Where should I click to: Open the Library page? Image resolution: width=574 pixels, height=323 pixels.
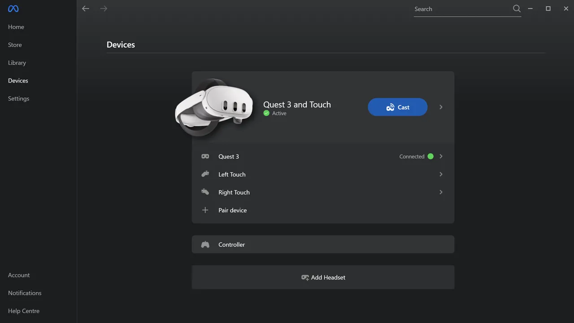[x=17, y=62]
